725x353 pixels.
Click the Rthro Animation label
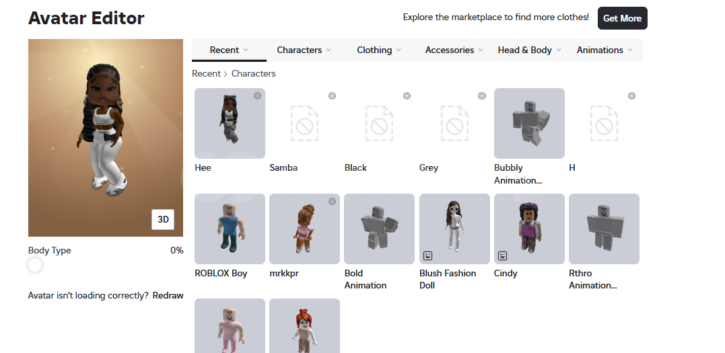(x=593, y=279)
